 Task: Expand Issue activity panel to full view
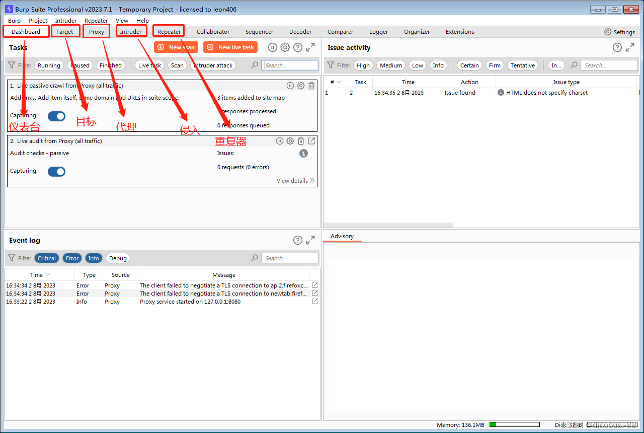coord(630,47)
